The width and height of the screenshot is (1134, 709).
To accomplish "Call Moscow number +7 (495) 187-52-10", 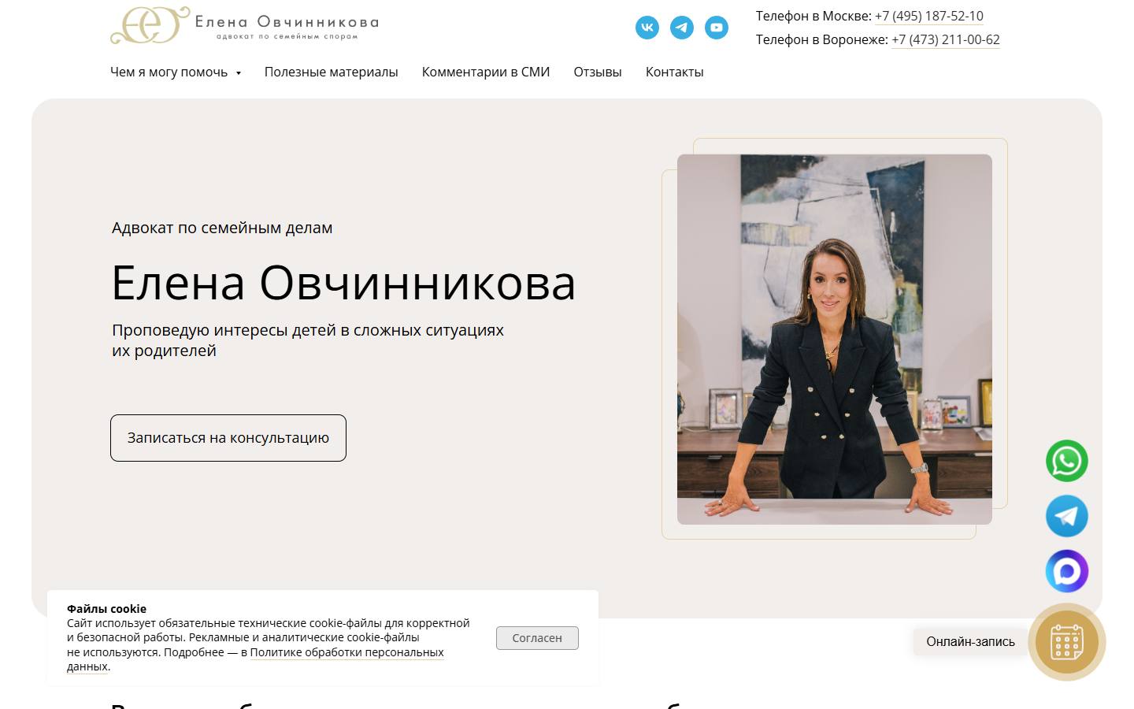I will click(x=929, y=16).
